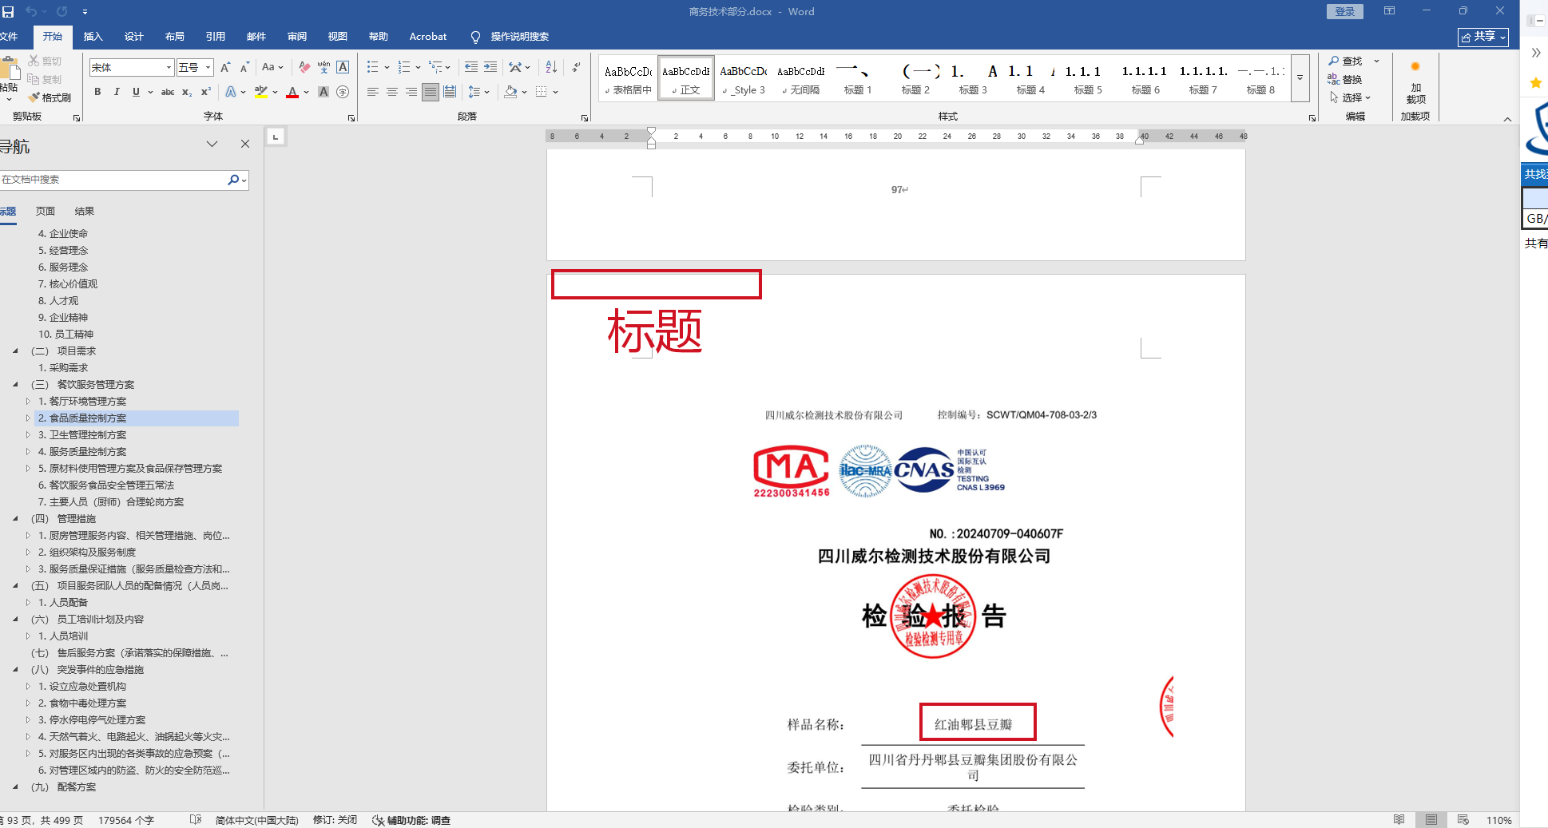This screenshot has width=1548, height=828.
Task: Align text to the left
Action: (x=373, y=92)
